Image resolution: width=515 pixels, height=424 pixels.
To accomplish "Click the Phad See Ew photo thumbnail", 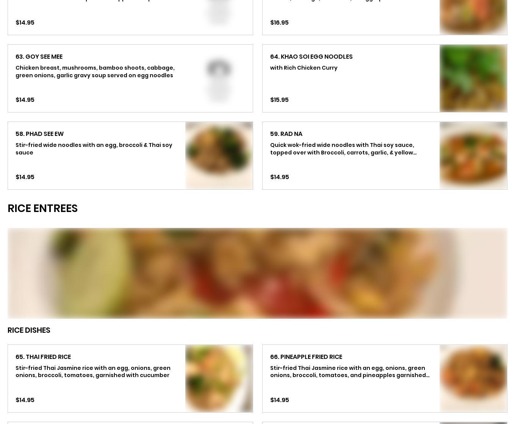I will coord(219,156).
